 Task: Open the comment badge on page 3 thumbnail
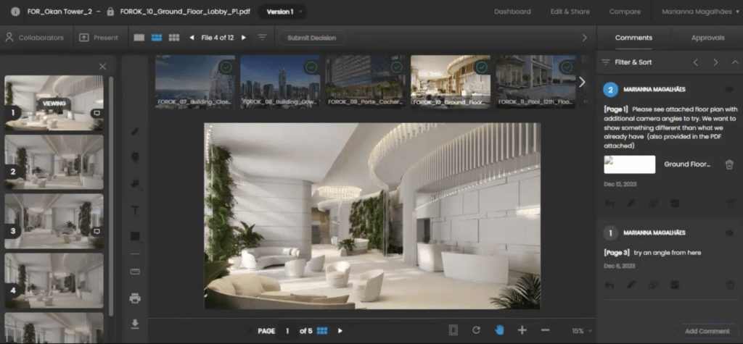click(97, 231)
